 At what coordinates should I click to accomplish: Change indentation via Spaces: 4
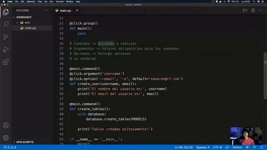[203, 147]
